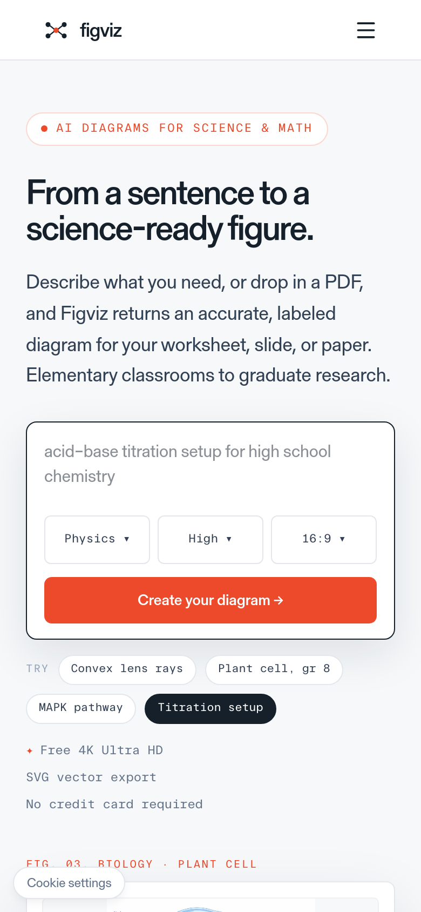
Task: Click the arrow icon on Create your diagram
Action: pos(279,600)
